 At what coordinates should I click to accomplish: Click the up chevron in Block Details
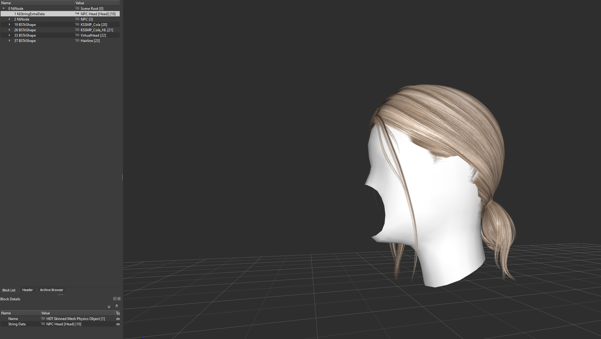point(117,306)
